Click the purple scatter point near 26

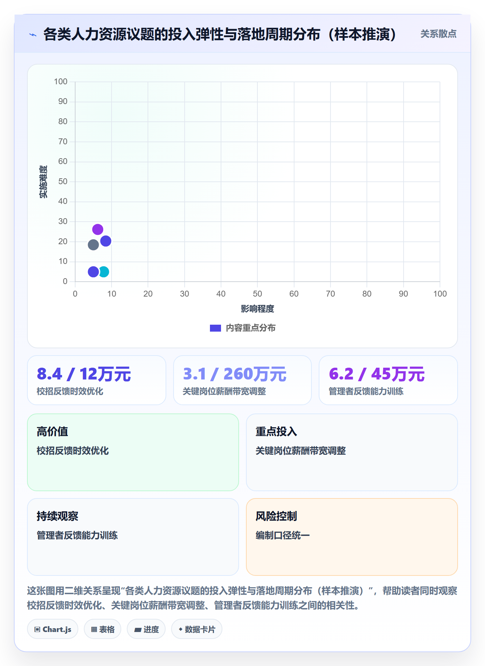tap(98, 229)
